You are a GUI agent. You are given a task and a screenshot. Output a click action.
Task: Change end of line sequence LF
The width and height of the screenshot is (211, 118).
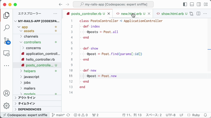[x=181, y=115]
